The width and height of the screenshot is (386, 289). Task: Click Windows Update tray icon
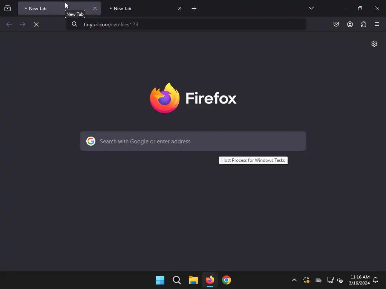[306, 280]
